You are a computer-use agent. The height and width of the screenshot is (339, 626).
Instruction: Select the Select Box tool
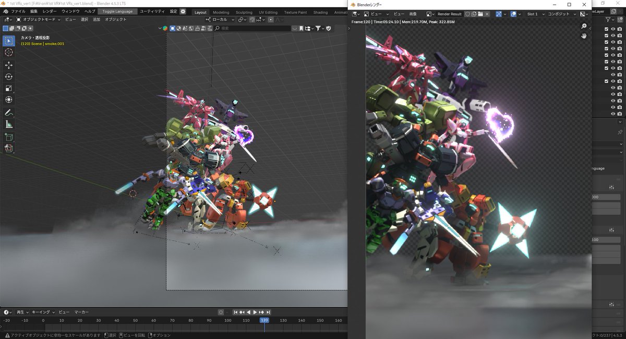[x=8, y=41]
